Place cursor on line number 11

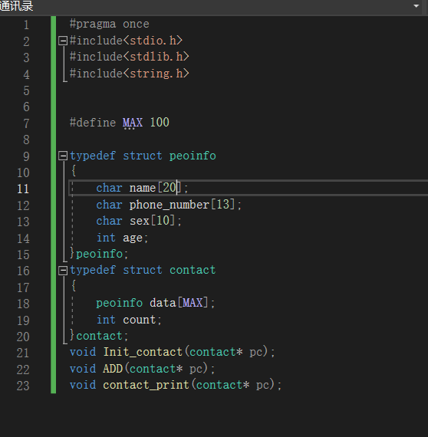pos(23,189)
